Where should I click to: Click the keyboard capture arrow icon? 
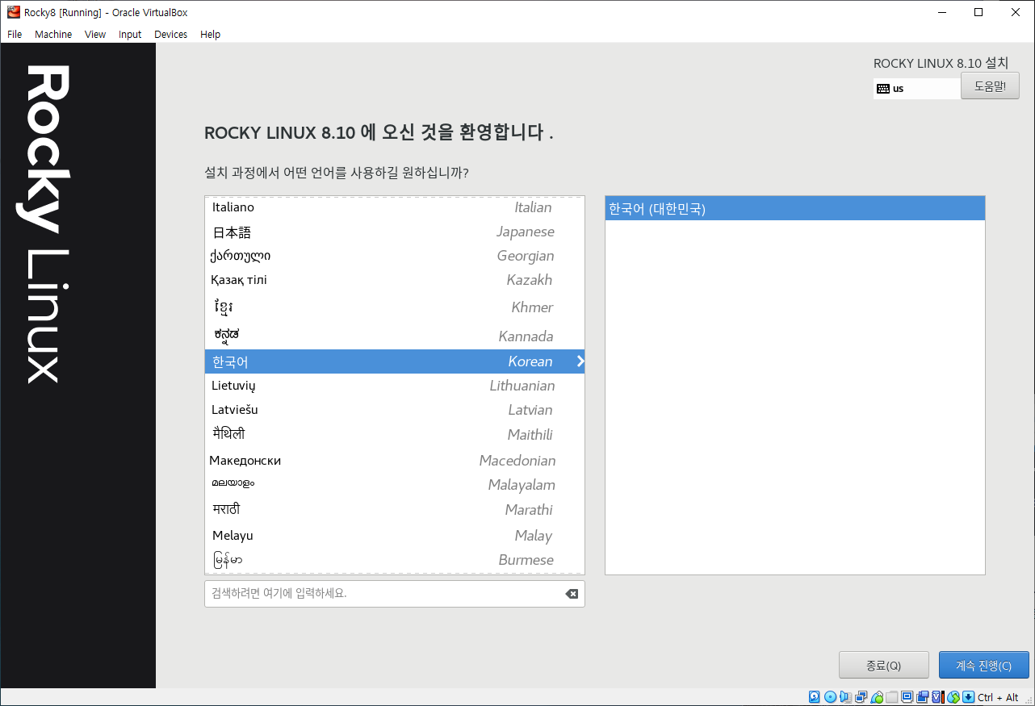tap(969, 697)
